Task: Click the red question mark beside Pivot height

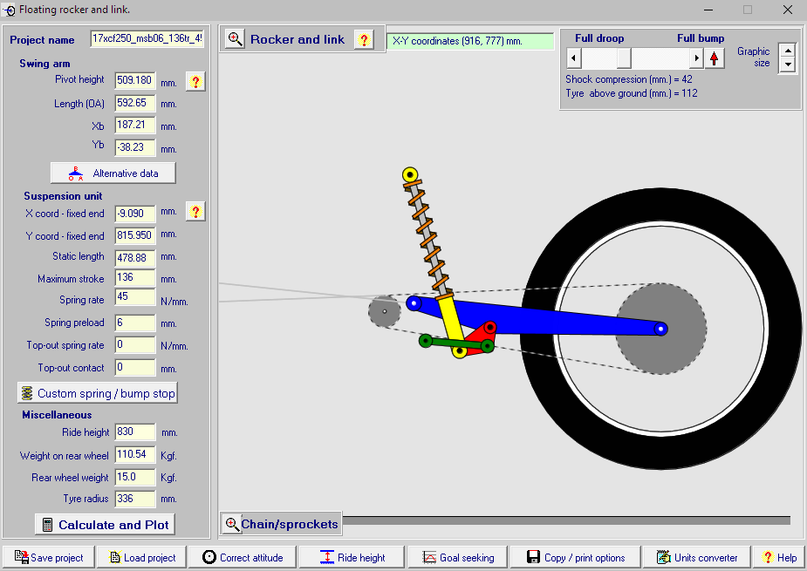Action: pyautogui.click(x=195, y=82)
